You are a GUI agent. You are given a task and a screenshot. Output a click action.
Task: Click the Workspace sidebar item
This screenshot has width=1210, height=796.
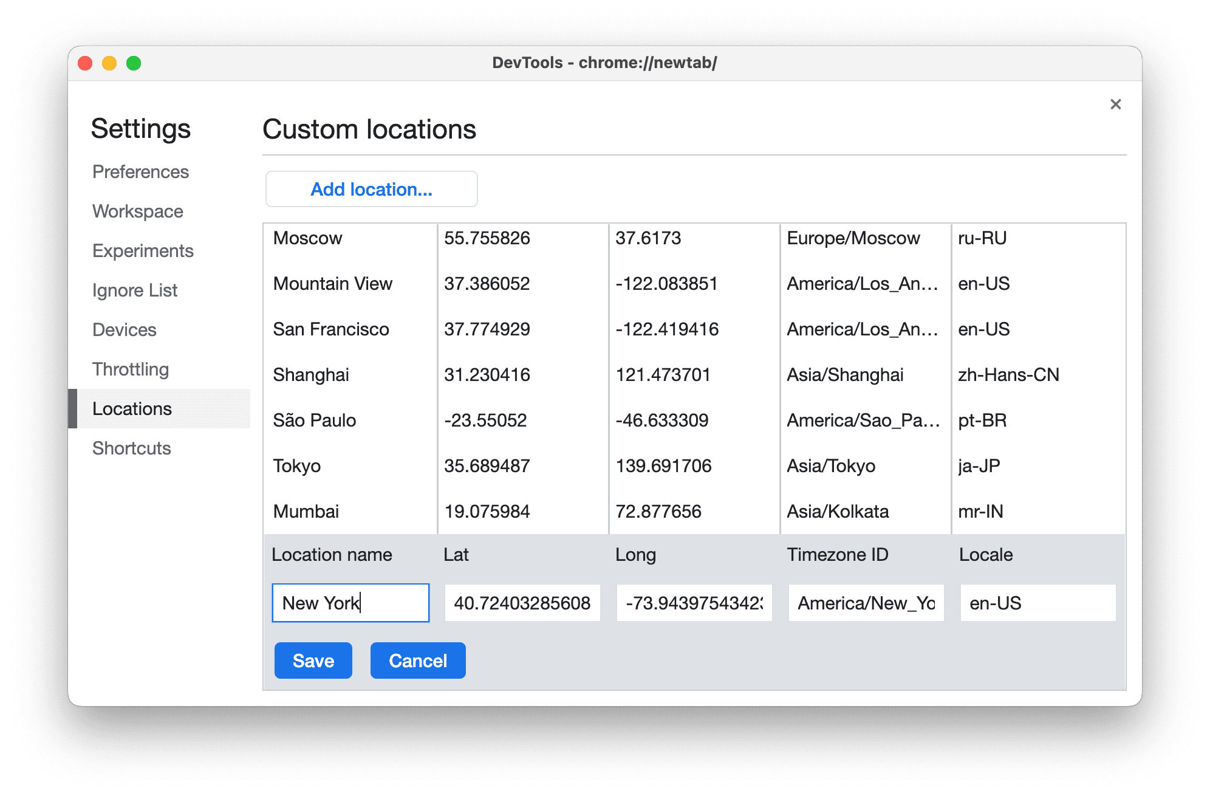point(138,211)
